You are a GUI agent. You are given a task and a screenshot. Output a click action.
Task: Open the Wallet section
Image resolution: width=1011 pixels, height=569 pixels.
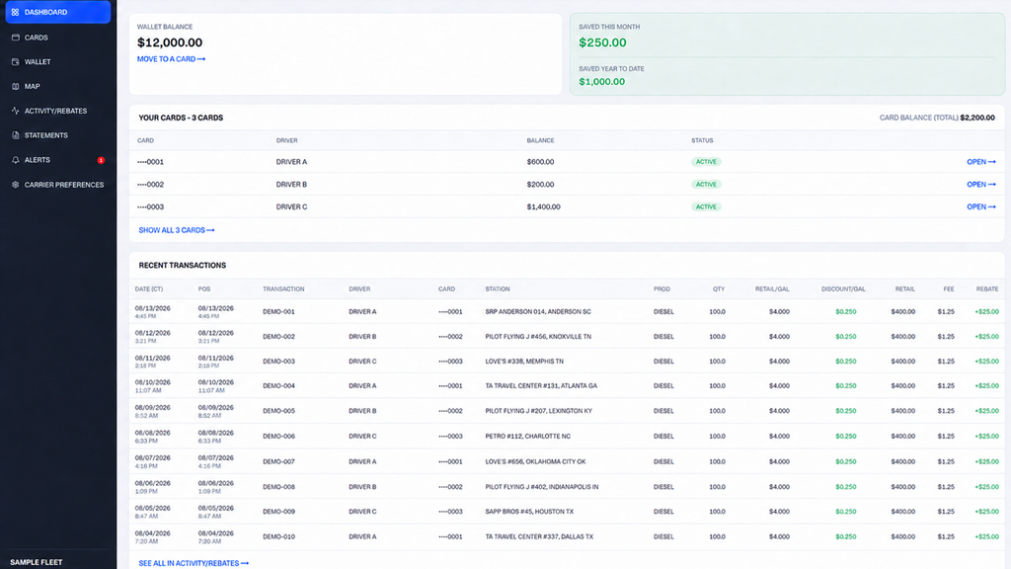(58, 62)
